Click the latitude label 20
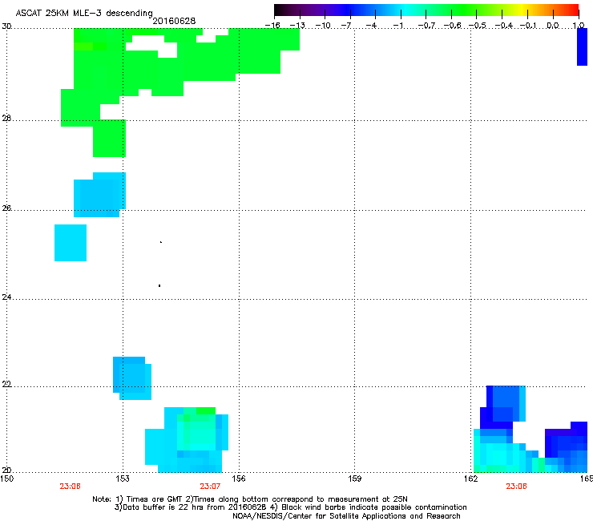The image size is (593, 521). tap(6, 470)
